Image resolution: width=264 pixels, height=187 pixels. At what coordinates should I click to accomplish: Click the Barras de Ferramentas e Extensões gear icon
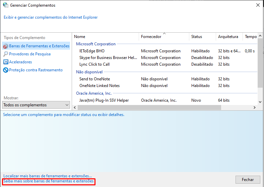pos(6,46)
